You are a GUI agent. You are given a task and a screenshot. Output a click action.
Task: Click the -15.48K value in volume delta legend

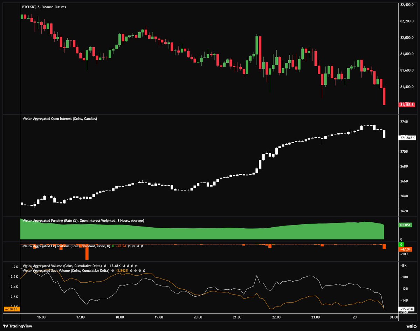point(114,266)
